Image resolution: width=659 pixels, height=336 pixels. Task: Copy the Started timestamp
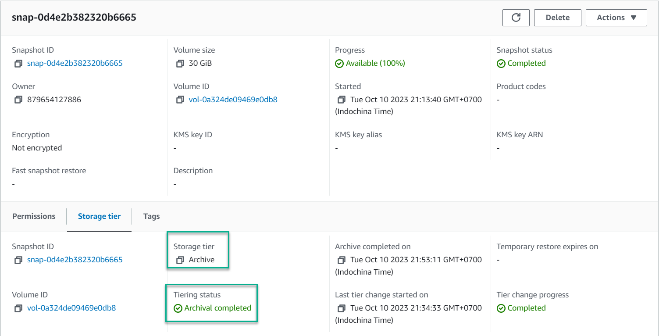342,100
